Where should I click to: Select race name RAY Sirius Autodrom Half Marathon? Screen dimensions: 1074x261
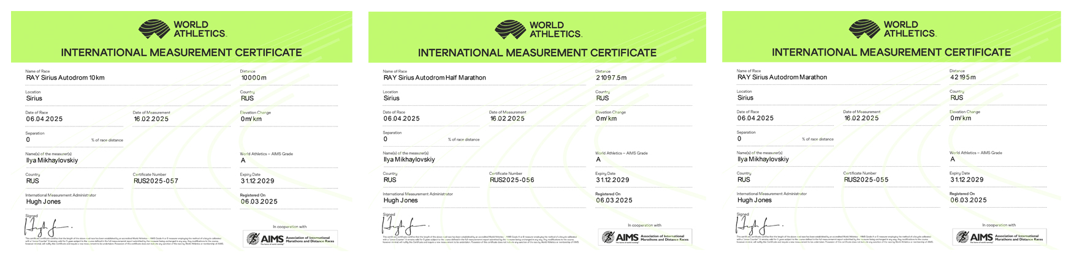435,78
